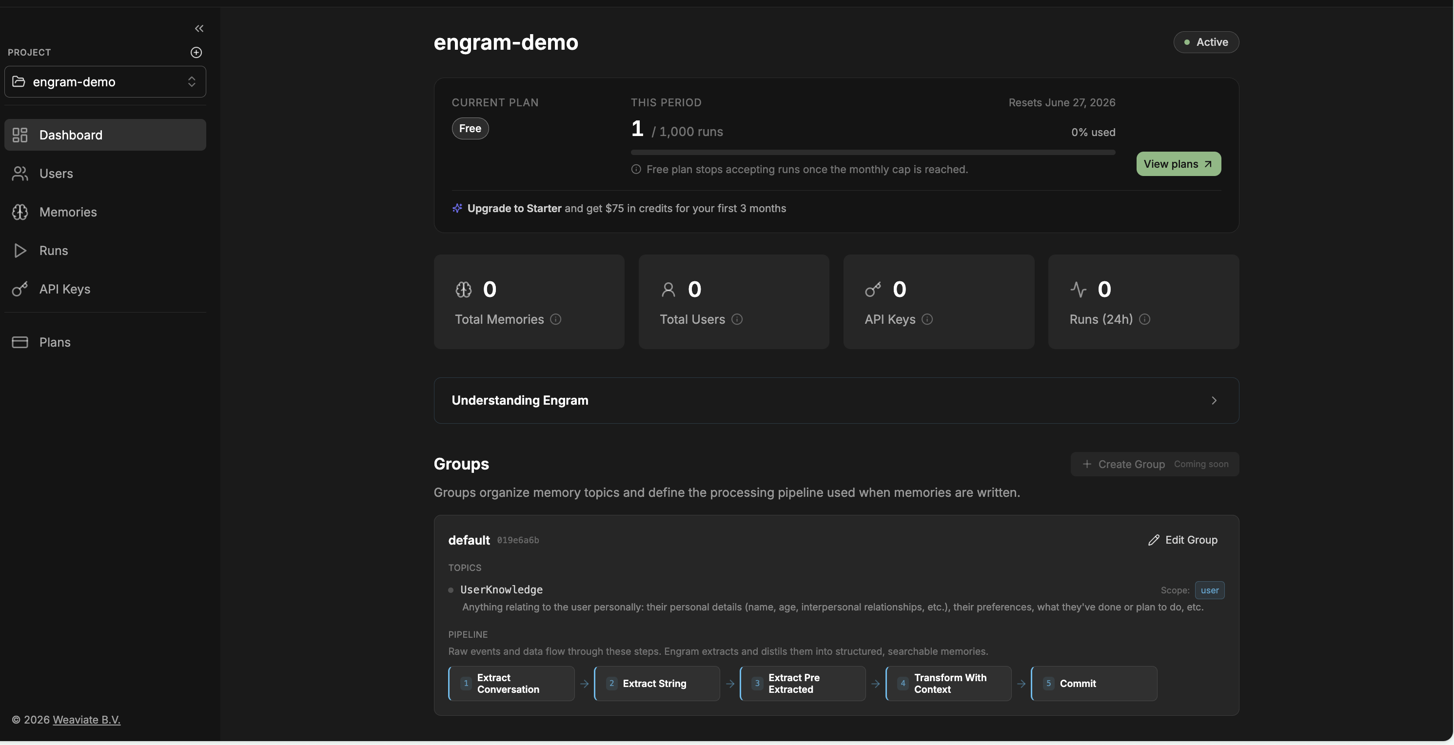Screen dimensions: 1454x745
Task: Click the 'Coming soon' label
Action: point(1201,465)
